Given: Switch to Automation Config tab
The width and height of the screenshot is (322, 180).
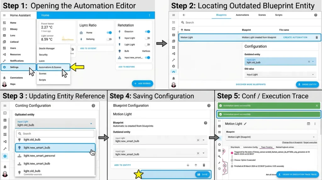Looking at the screenshot, I should tap(250, 147).
